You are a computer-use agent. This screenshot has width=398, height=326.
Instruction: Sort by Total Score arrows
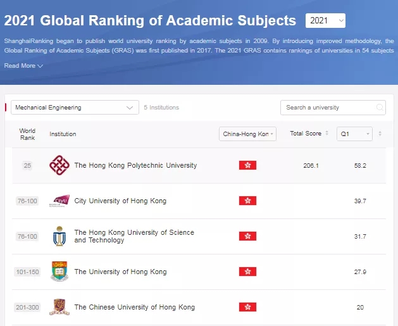click(327, 133)
